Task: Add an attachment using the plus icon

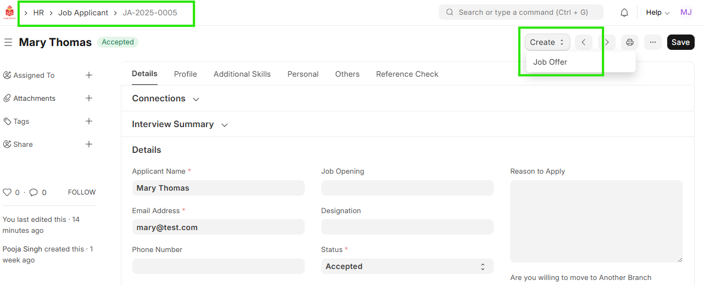Action: 89,98
